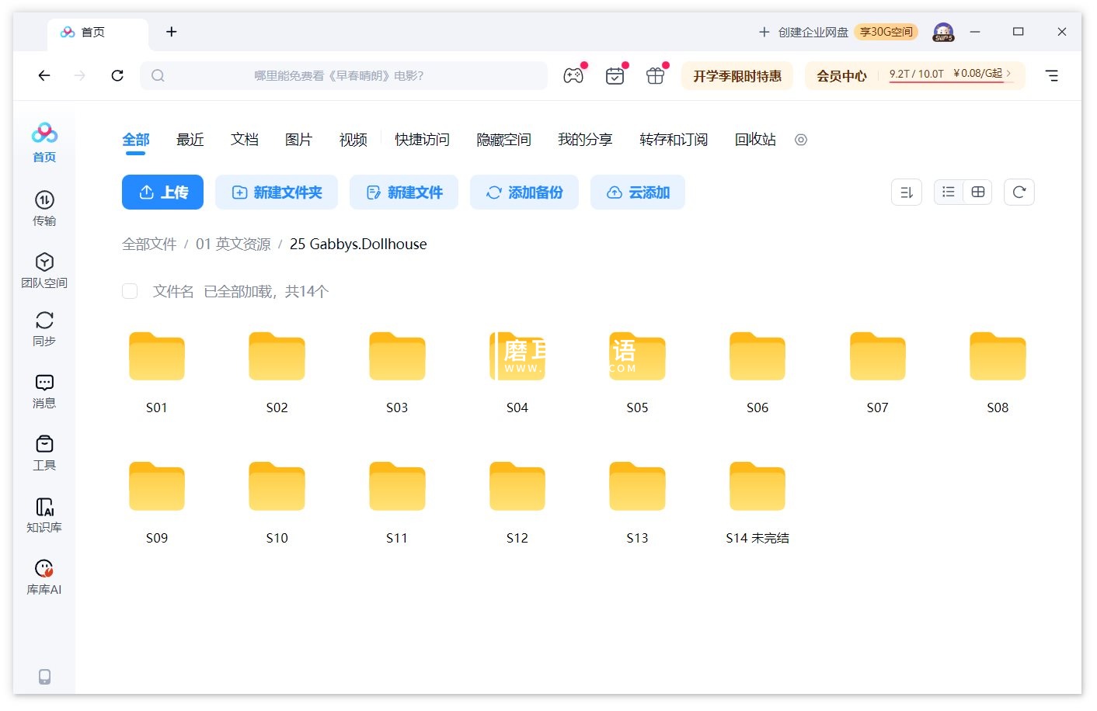Viewport: 1097px width, 711px height.
Task: Go to 首页 home in sidebar
Action: click(x=44, y=143)
